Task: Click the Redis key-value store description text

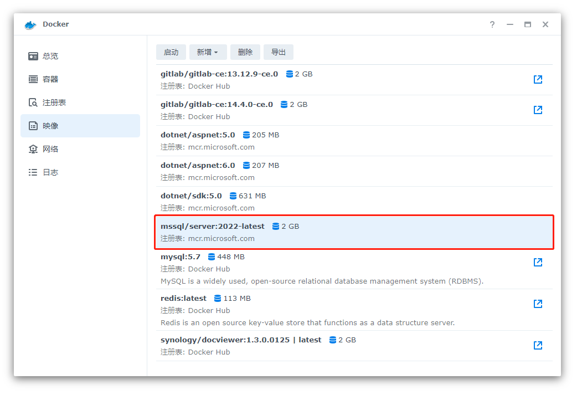Action: tap(307, 323)
